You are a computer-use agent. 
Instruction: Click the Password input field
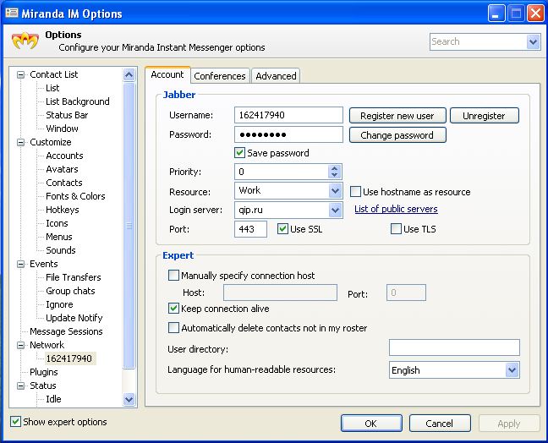pyautogui.click(x=288, y=134)
